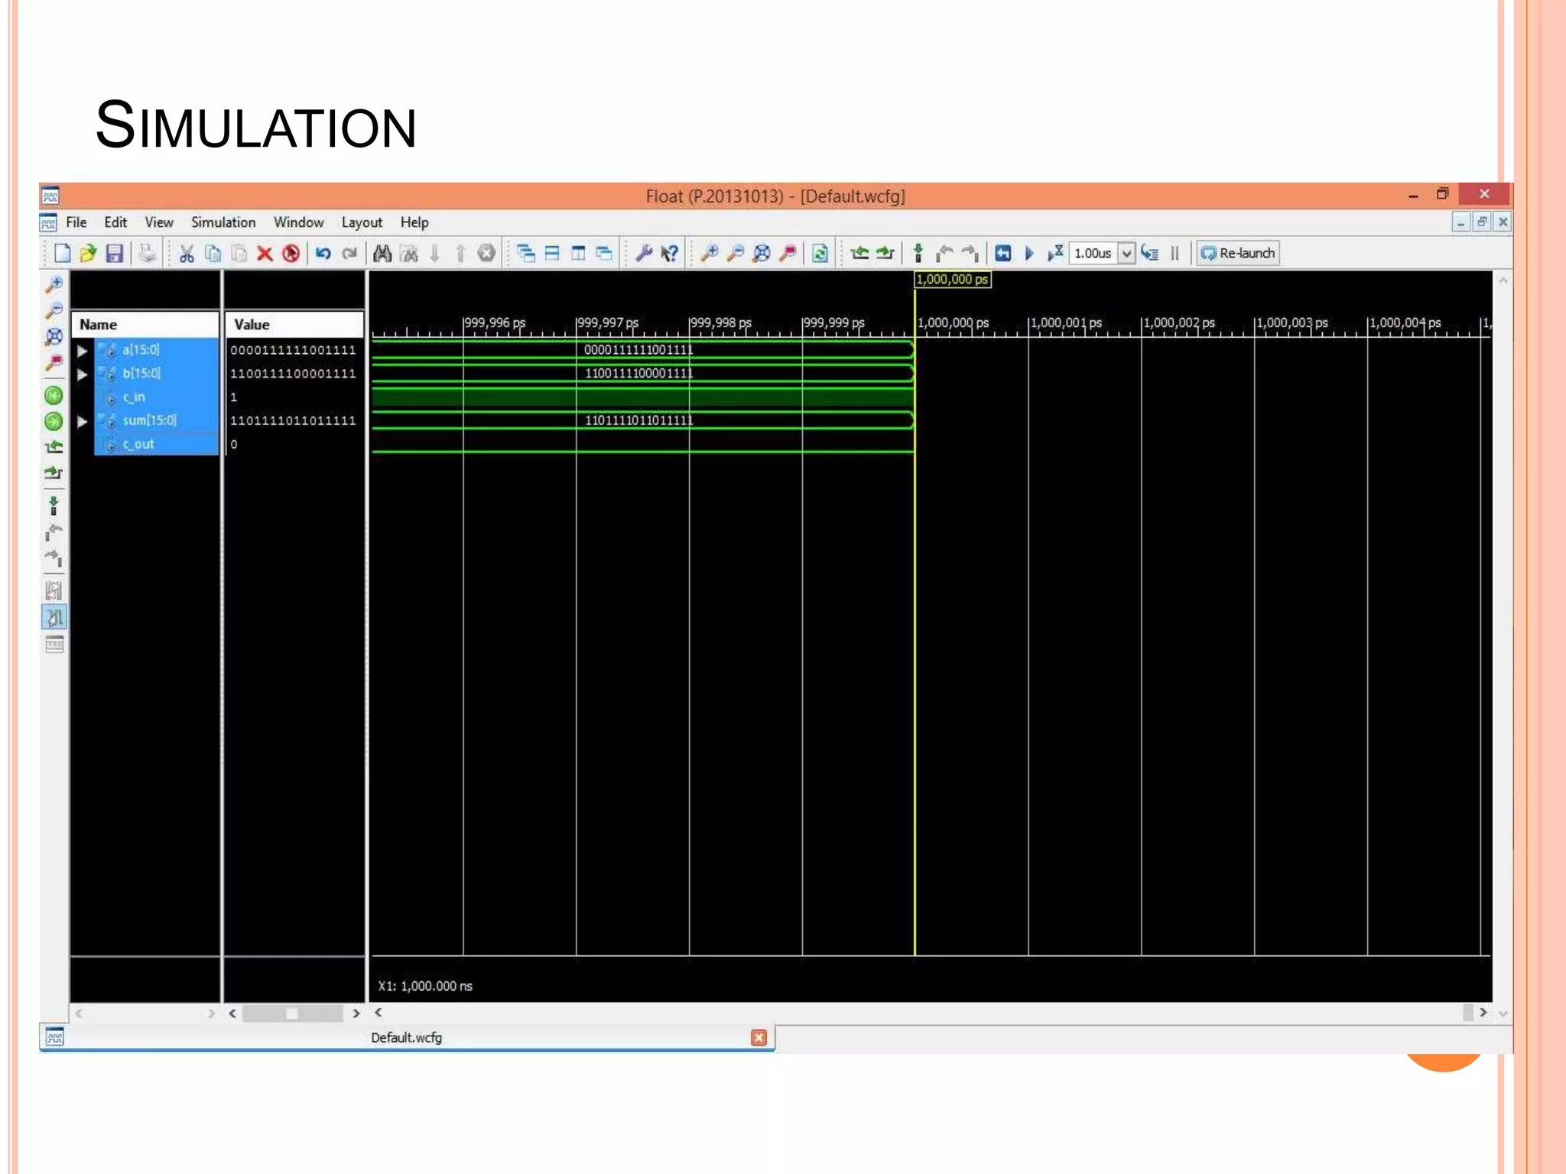This screenshot has height=1174, width=1566.
Task: Click the Cut scissors icon
Action: [187, 253]
